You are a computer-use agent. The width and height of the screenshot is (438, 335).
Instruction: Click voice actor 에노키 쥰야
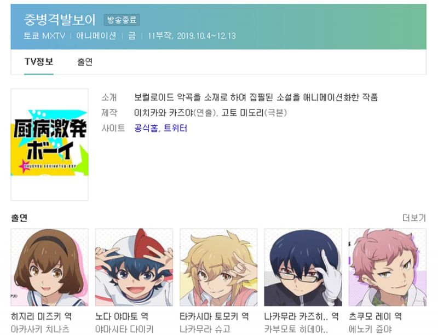point(371,329)
